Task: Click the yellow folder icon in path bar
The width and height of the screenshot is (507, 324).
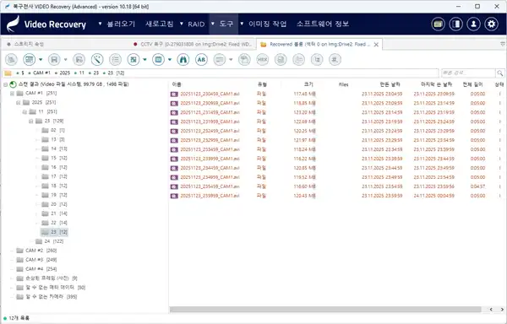Action: click(x=8, y=73)
